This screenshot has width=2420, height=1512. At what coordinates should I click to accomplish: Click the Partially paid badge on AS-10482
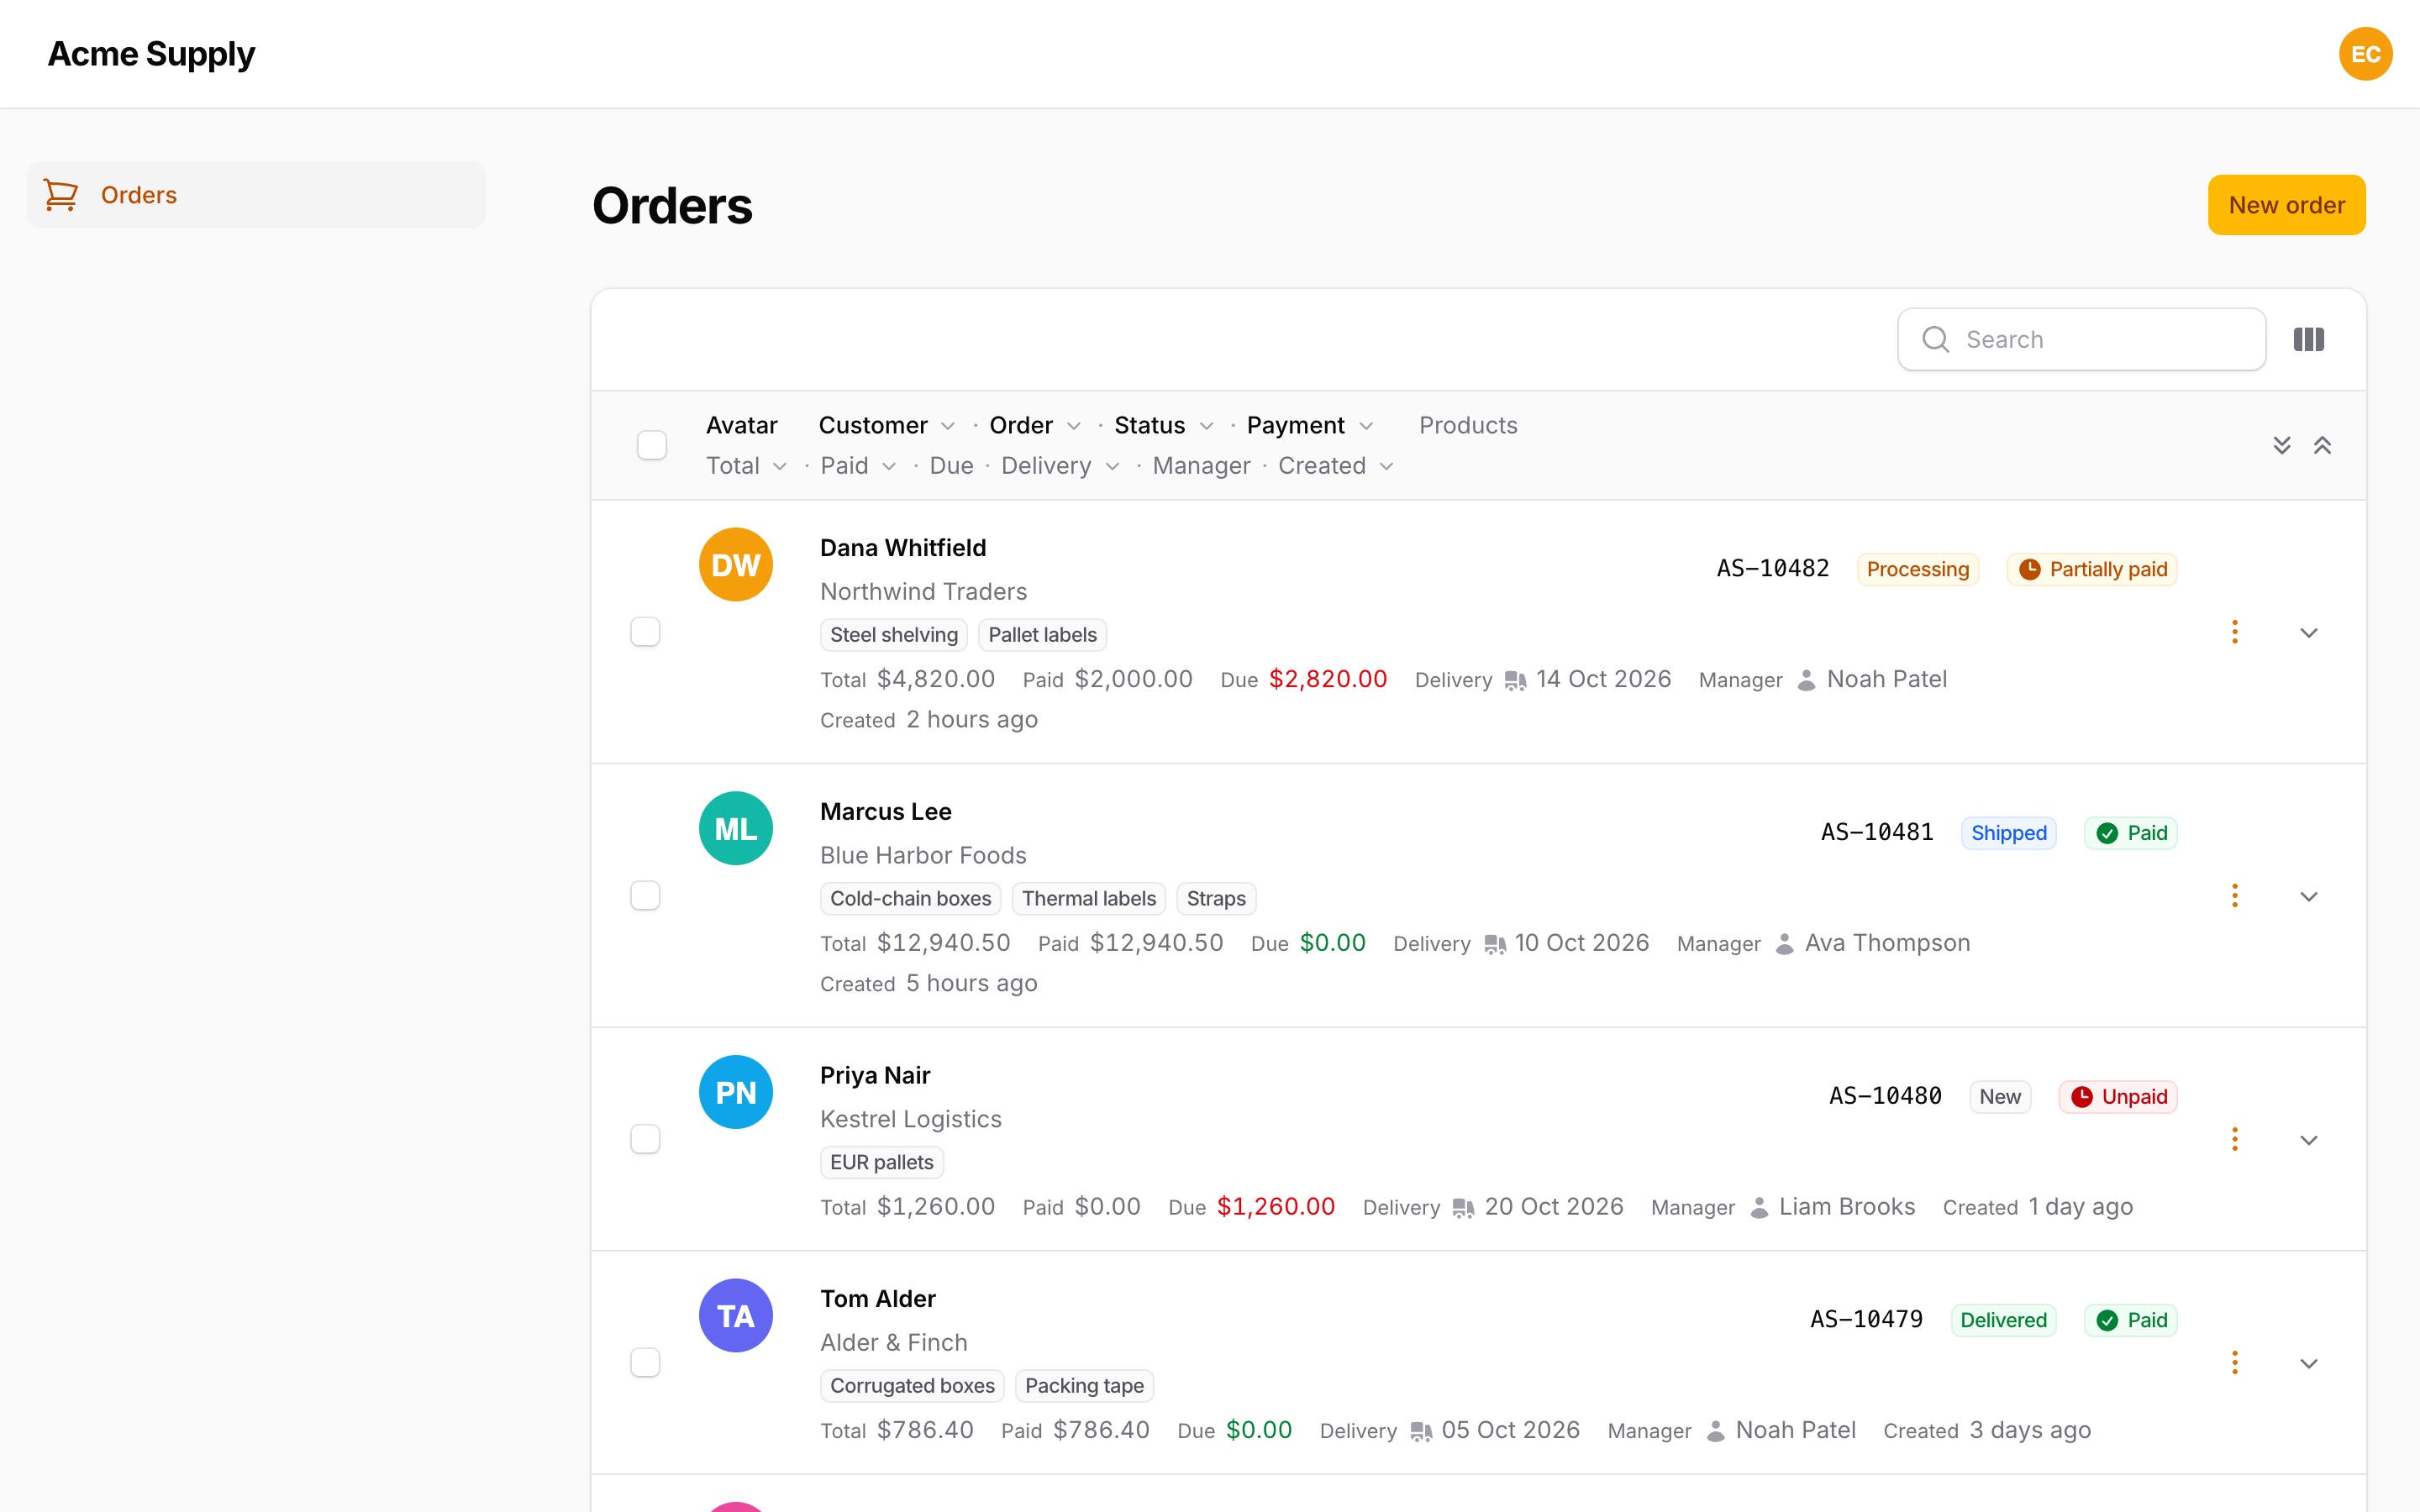tap(2091, 569)
